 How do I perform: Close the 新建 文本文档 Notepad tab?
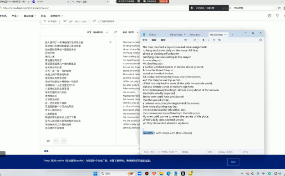tap(185, 35)
